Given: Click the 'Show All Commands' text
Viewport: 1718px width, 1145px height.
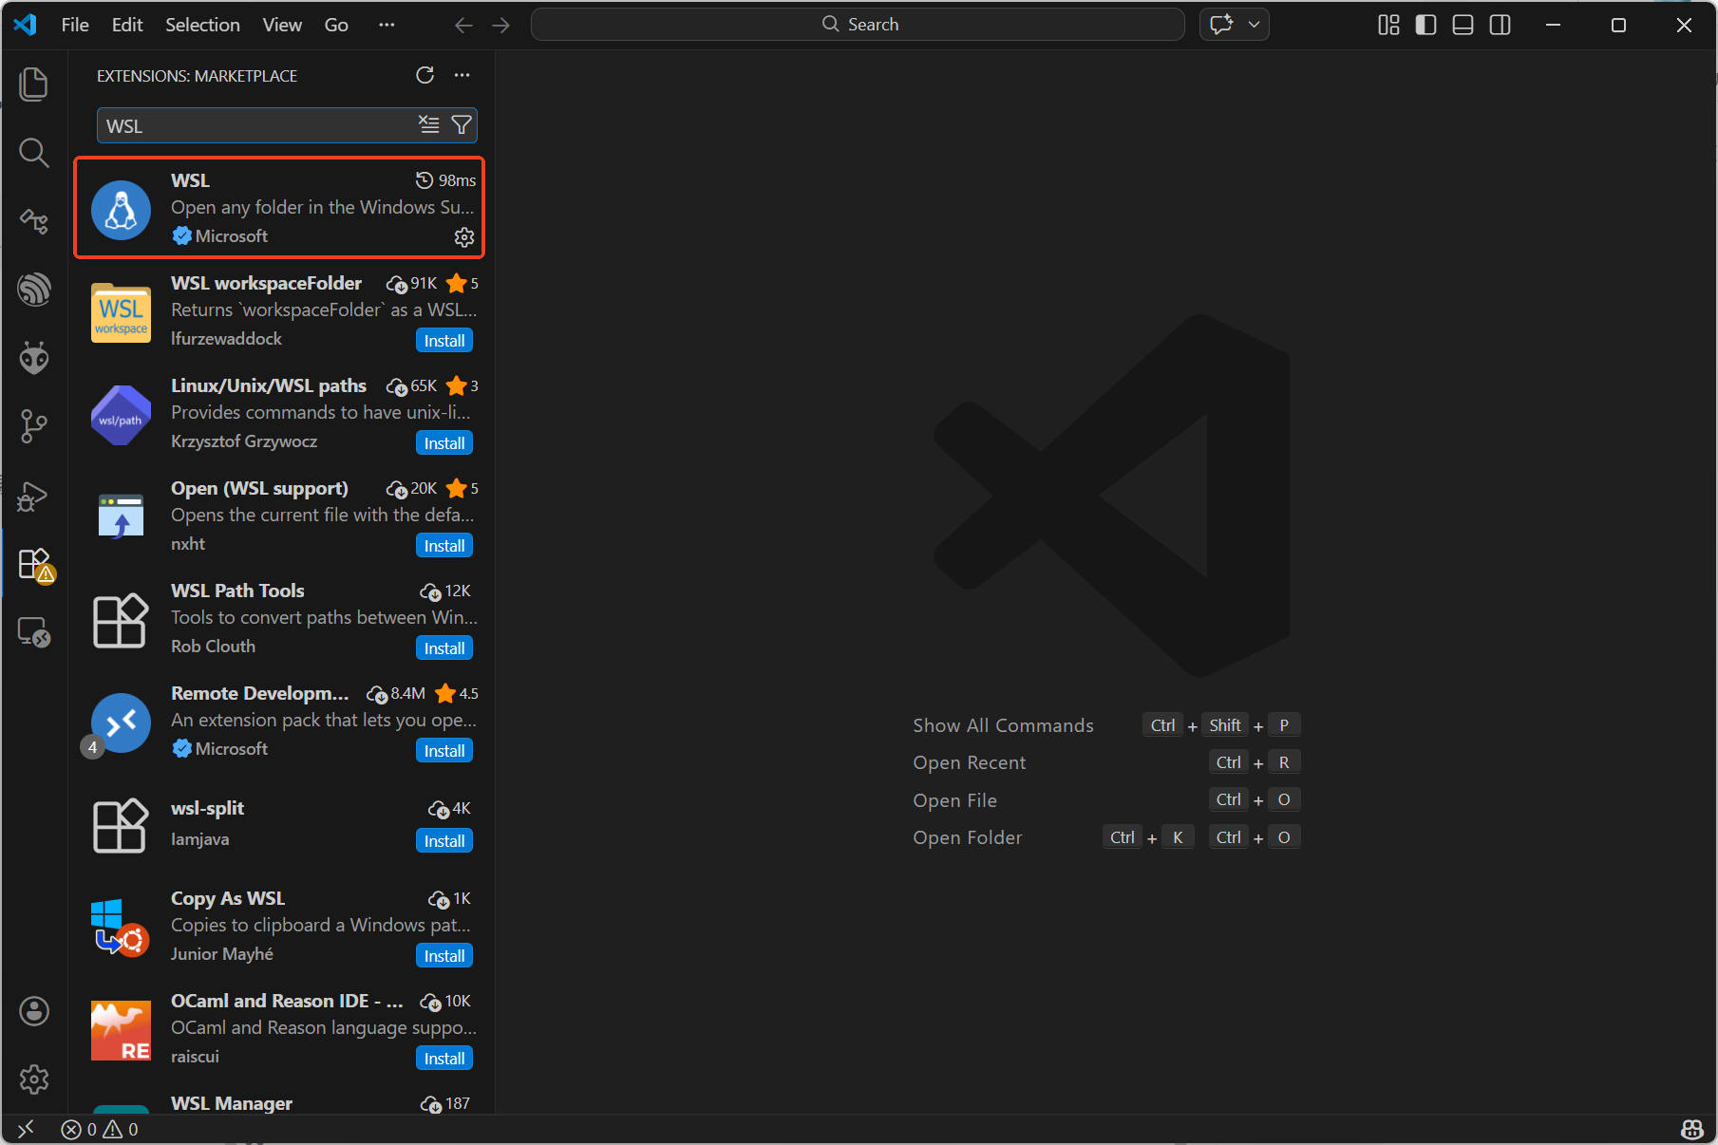Looking at the screenshot, I should click(1003, 725).
